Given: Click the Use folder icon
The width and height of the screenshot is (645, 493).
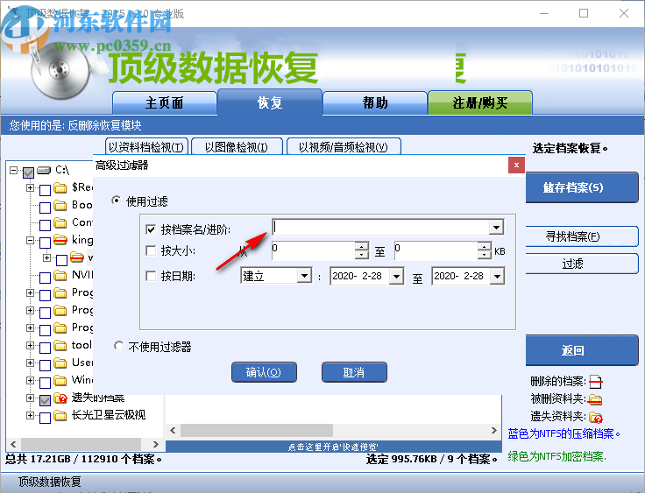Looking at the screenshot, I should 60,363.
